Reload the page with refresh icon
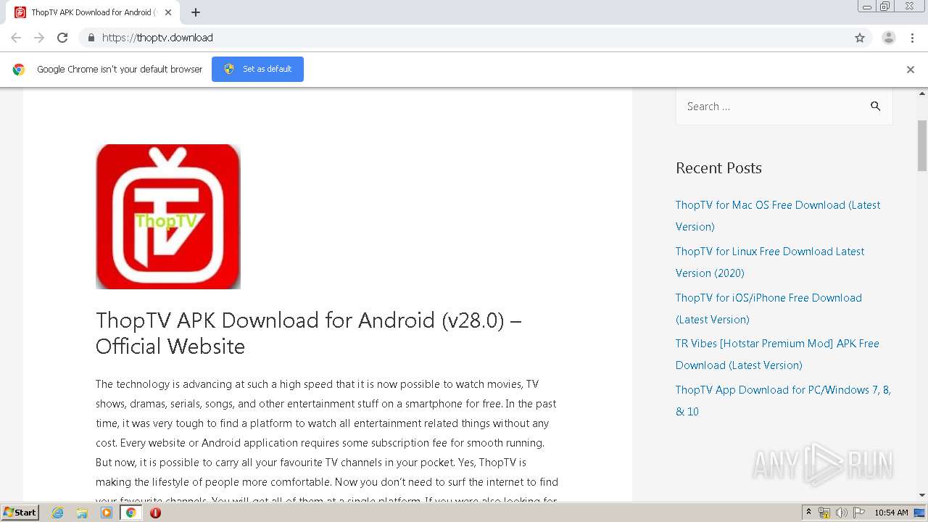928x522 pixels. (62, 38)
